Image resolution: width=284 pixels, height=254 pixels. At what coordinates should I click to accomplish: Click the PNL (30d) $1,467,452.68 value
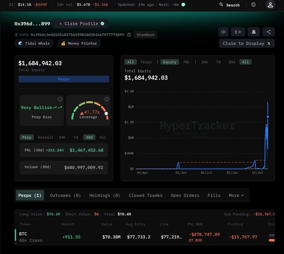click(86, 150)
